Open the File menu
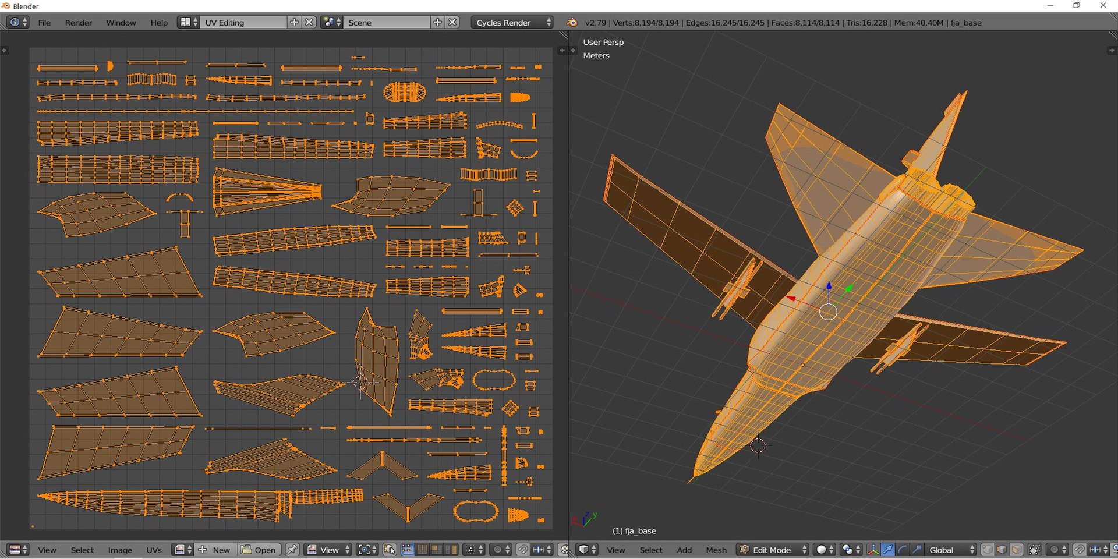1118x559 pixels. tap(44, 23)
